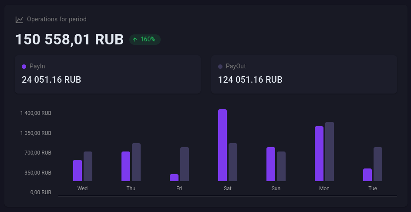Click Tuesday's gray PayOut bar
Image resolution: width=411 pixels, height=212 pixels.
pos(378,164)
